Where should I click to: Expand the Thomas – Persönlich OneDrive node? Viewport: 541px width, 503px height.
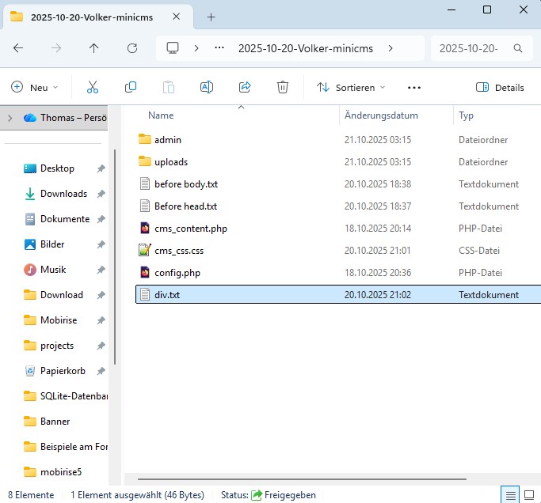click(x=10, y=118)
